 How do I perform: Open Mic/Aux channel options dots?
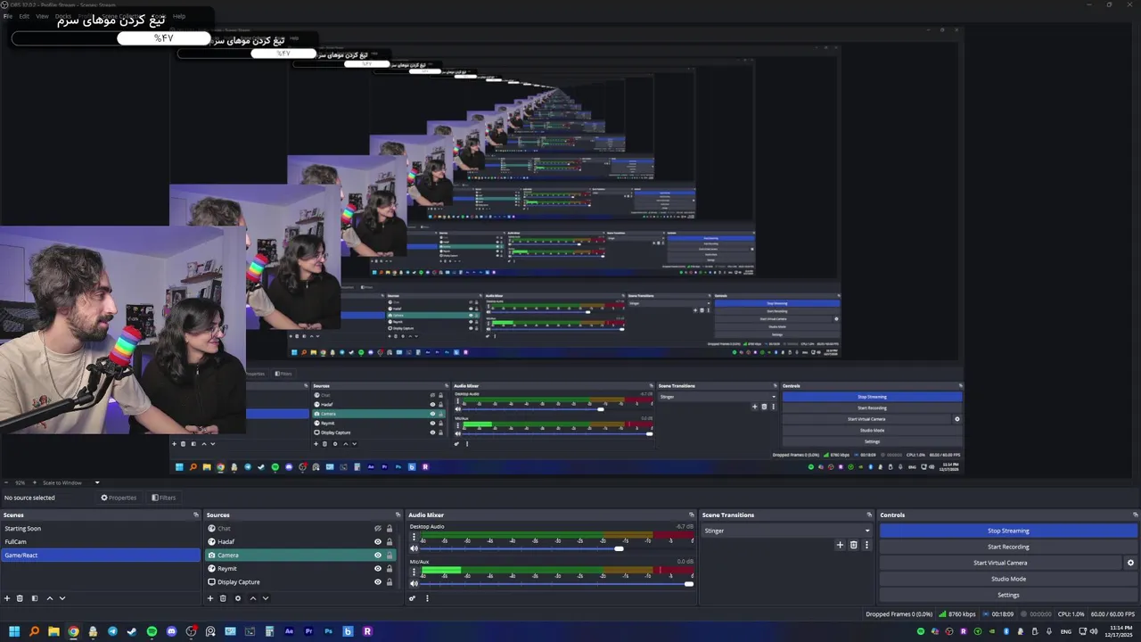point(414,572)
